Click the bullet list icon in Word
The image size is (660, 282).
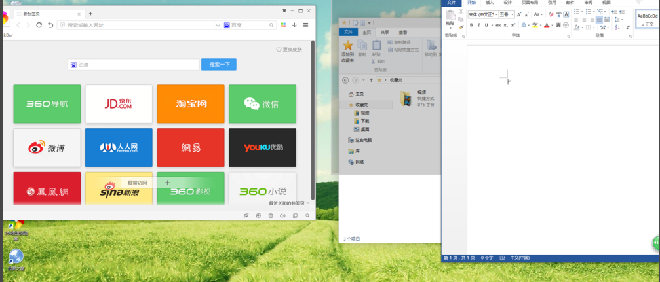coord(577,12)
